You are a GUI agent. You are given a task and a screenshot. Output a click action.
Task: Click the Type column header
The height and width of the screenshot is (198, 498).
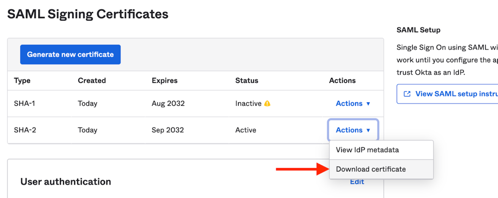coord(22,80)
